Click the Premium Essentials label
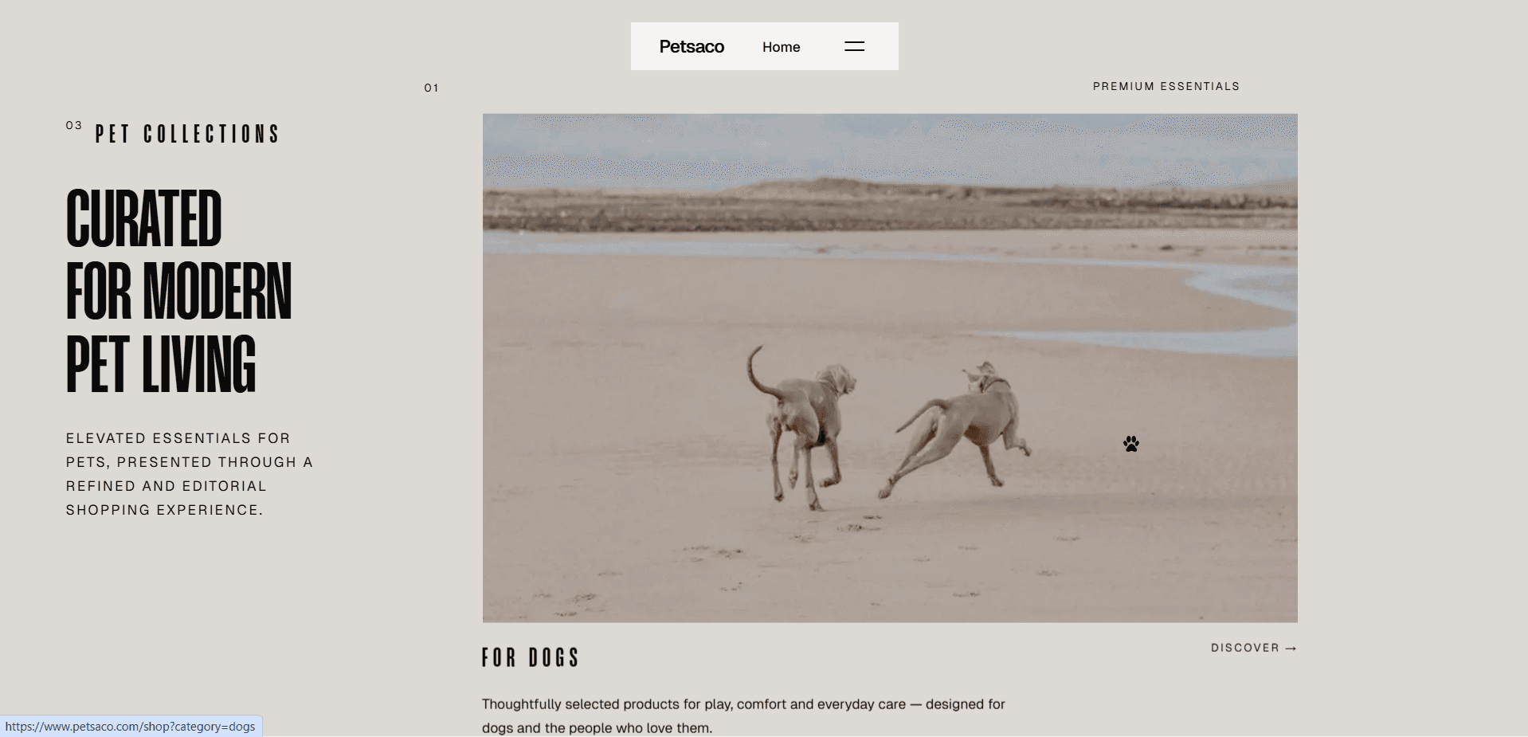Image resolution: width=1528 pixels, height=737 pixels. 1166,86
